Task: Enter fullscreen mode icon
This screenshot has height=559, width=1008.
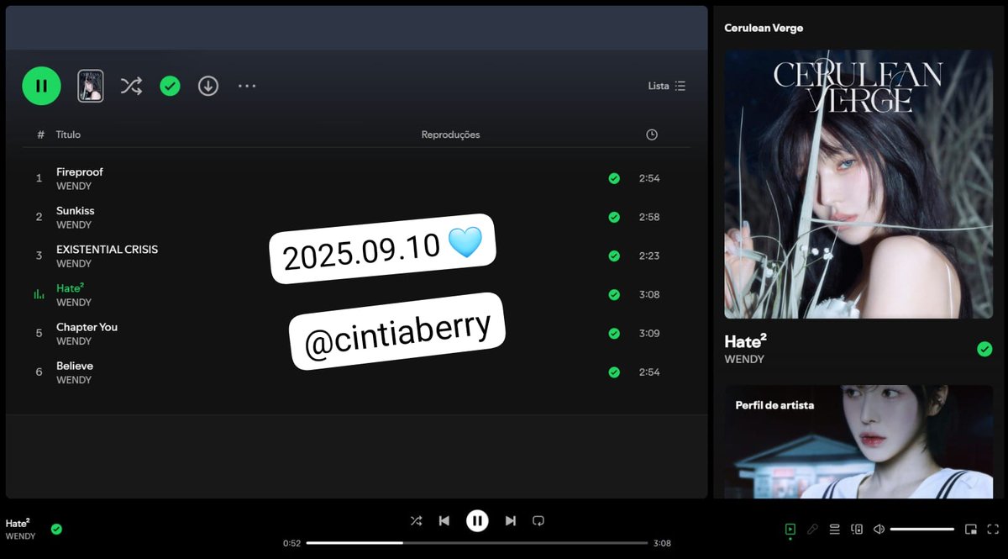Action: (993, 529)
